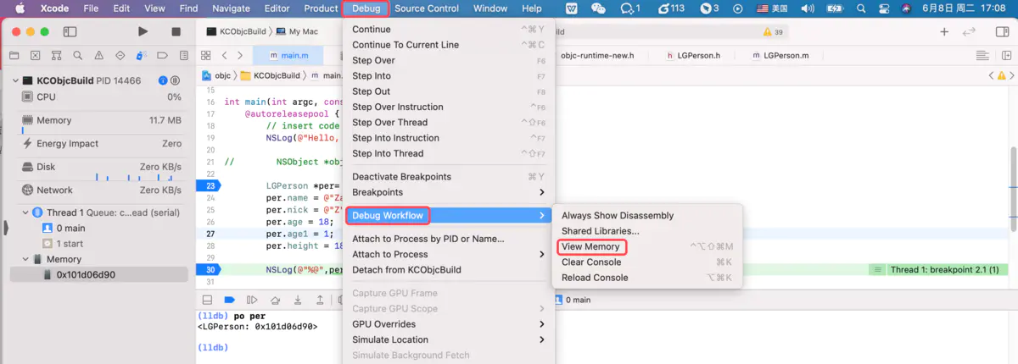This screenshot has width=1018, height=364.
Task: Switch to the main.m editor tab
Action: (288, 55)
